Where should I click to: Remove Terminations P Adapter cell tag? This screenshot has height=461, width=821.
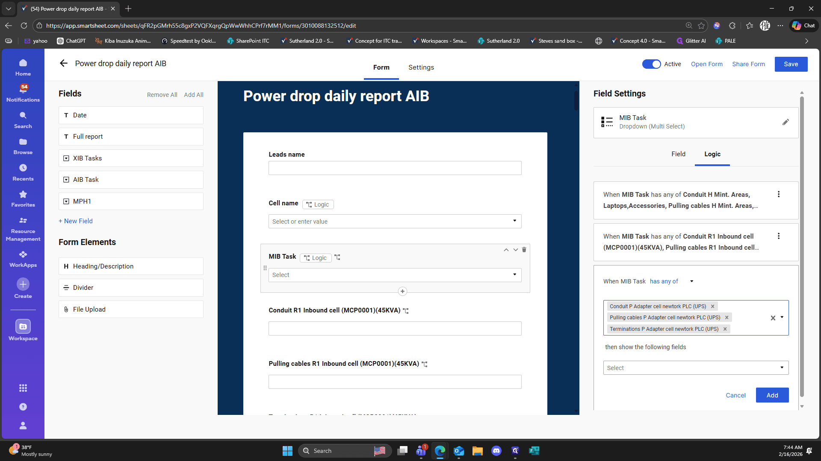pyautogui.click(x=725, y=329)
